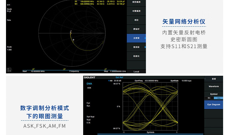The width and height of the screenshot is (227, 135).
Task: Click marker 3 triangle on the frequency axis
Action: (x=64, y=69)
